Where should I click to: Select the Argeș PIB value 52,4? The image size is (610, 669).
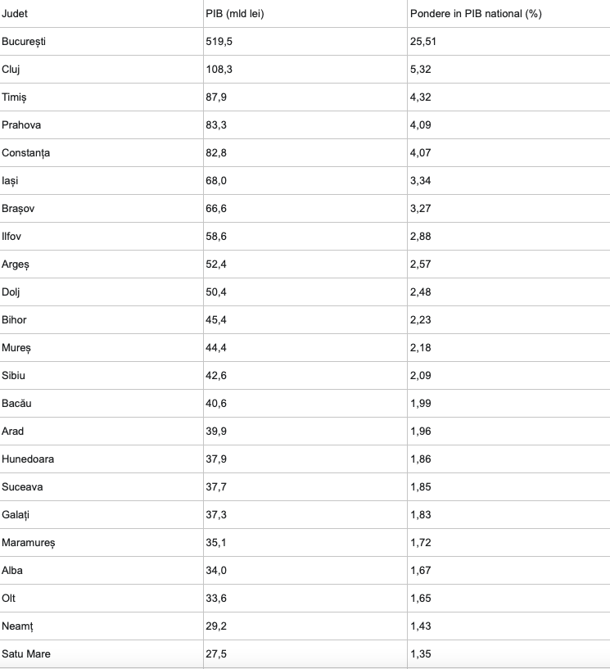[x=216, y=264]
